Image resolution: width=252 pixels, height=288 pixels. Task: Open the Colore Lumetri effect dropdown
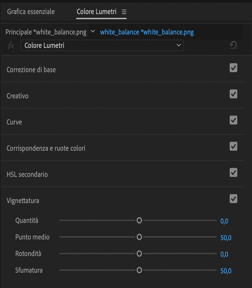pyautogui.click(x=102, y=46)
